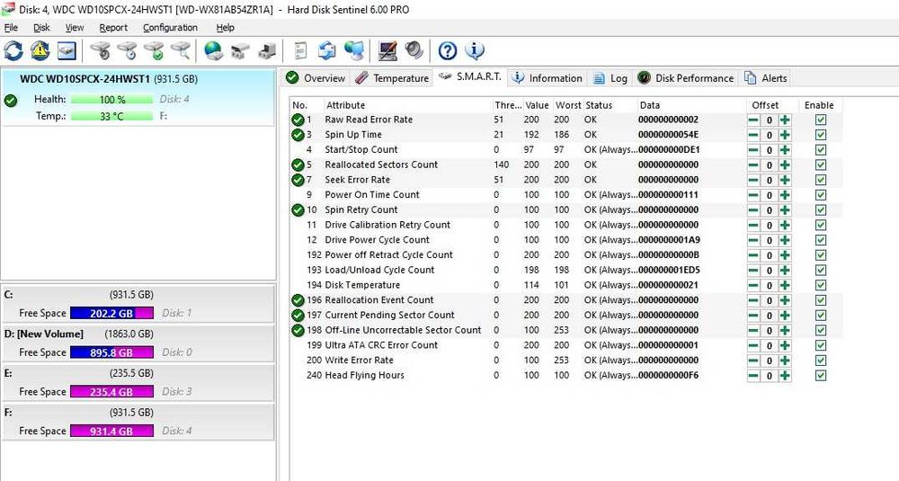Toggle Enable checkbox for Reallocation Event Count
The height and width of the screenshot is (481, 899).
pos(821,300)
